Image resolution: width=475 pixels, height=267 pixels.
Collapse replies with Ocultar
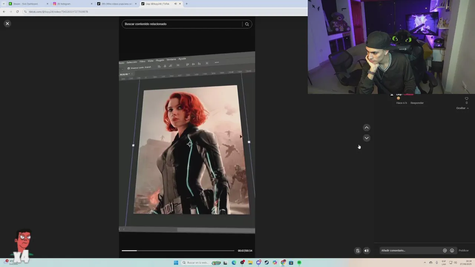click(462, 108)
